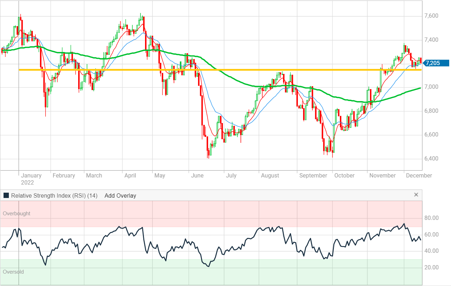Select the June label on the time axis
The image size is (451, 286).
pyautogui.click(x=197, y=175)
